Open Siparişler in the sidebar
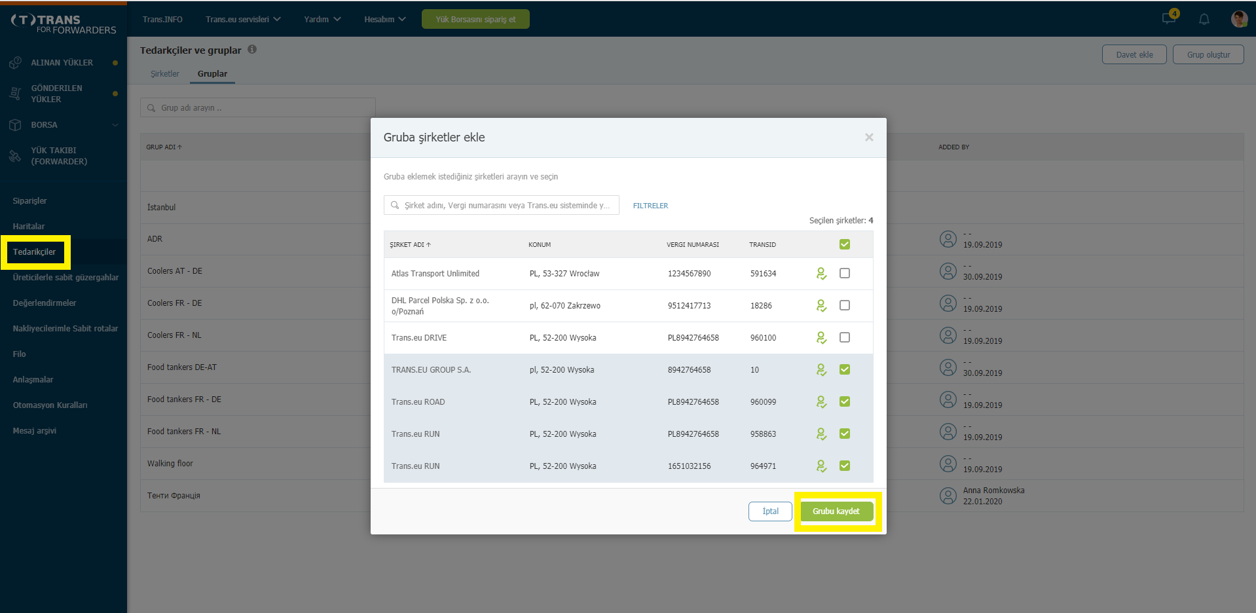 (30, 201)
